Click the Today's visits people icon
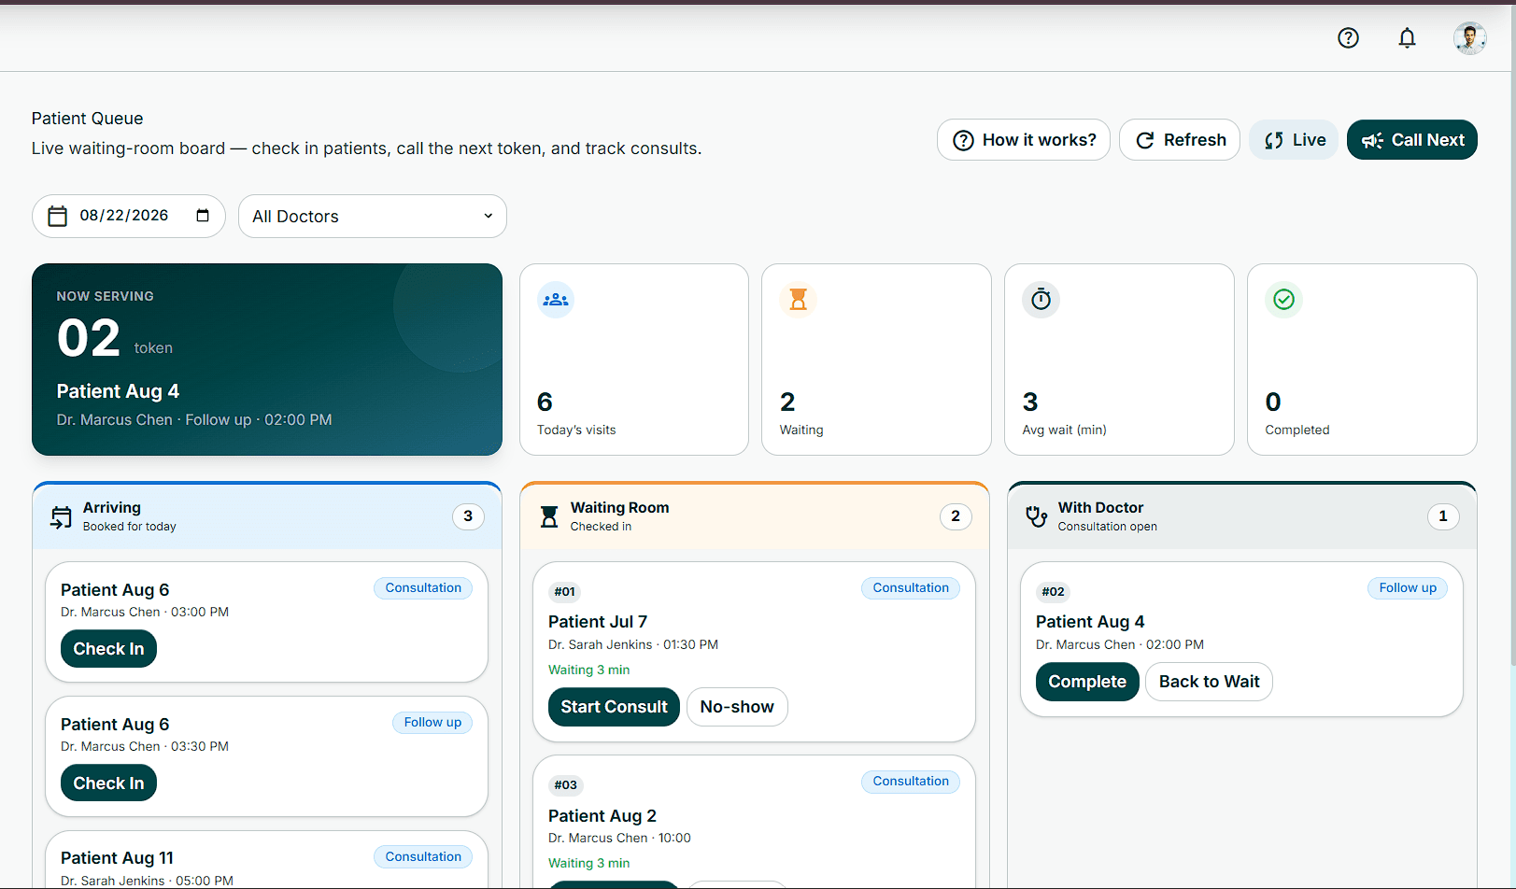The width and height of the screenshot is (1516, 889). click(x=556, y=300)
